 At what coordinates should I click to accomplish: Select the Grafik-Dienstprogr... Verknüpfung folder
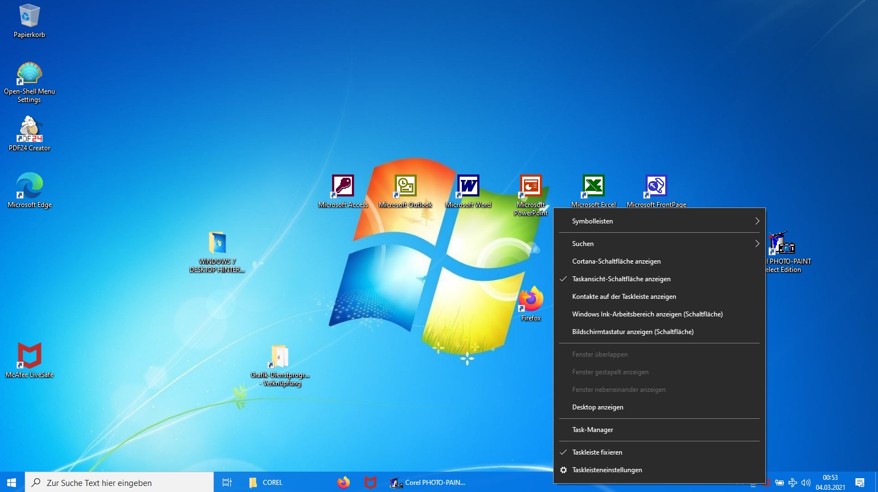pyautogui.click(x=280, y=365)
